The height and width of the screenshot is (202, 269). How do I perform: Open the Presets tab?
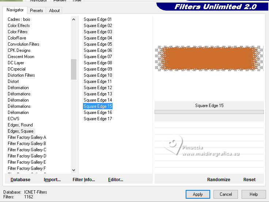tap(37, 11)
